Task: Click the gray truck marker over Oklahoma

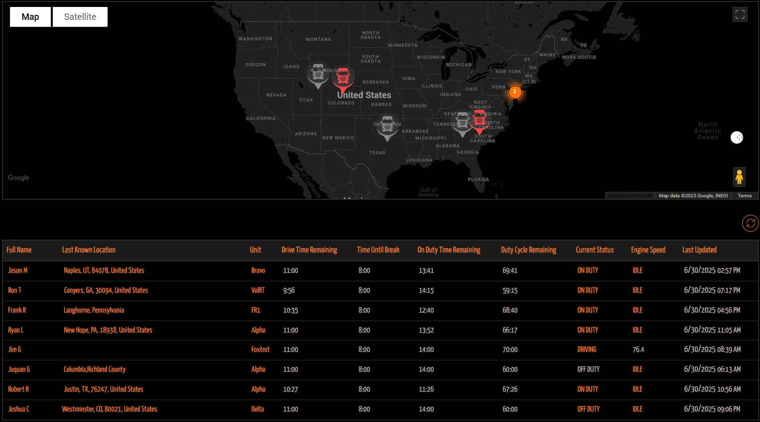Action: (386, 126)
